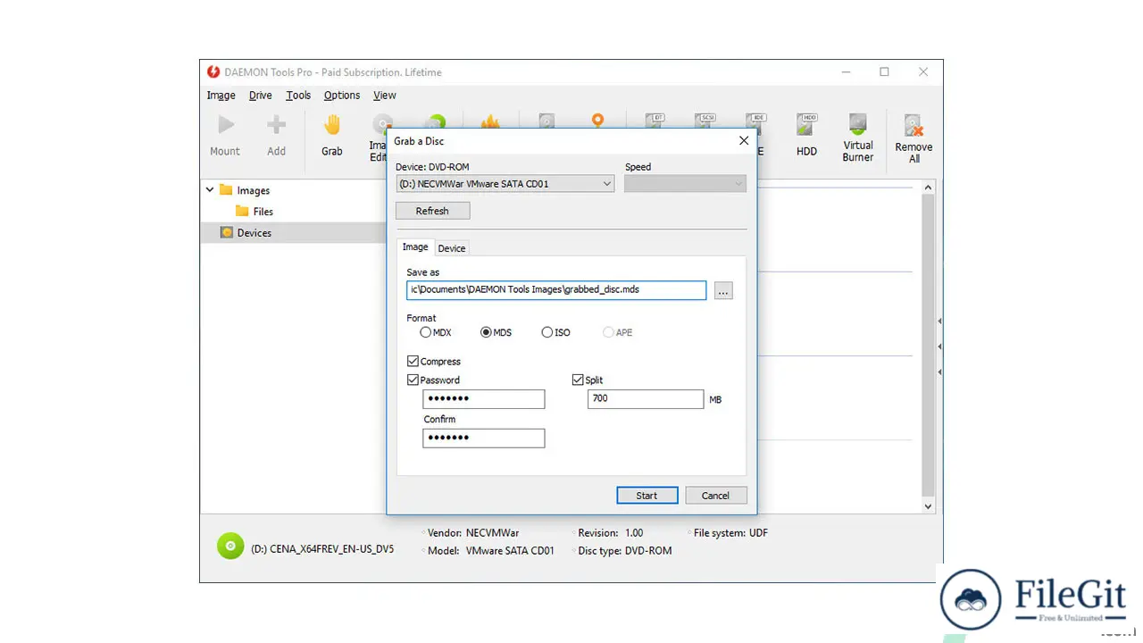
Task: Click the green disc icon in status bar
Action: pos(230,546)
